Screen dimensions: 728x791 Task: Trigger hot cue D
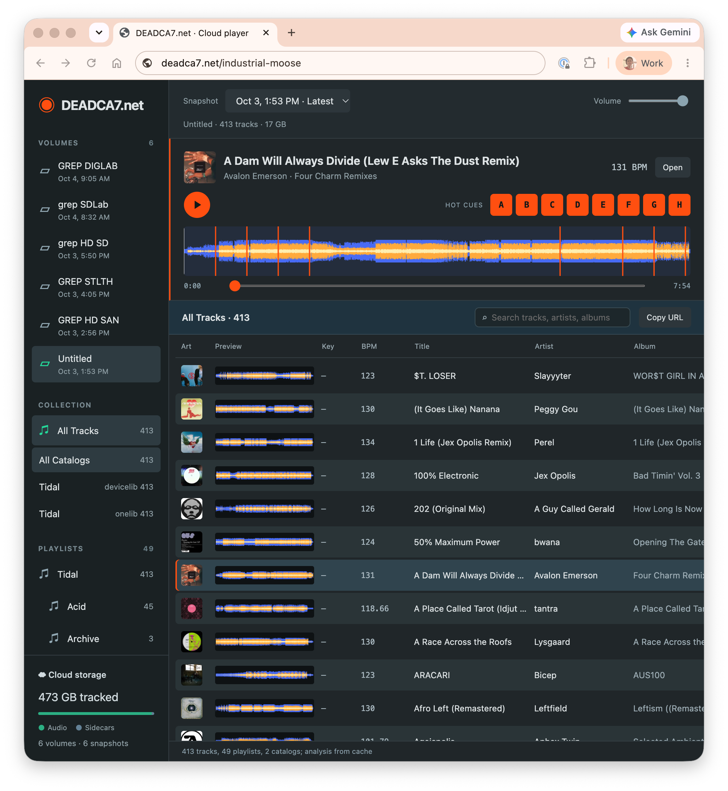pos(577,205)
